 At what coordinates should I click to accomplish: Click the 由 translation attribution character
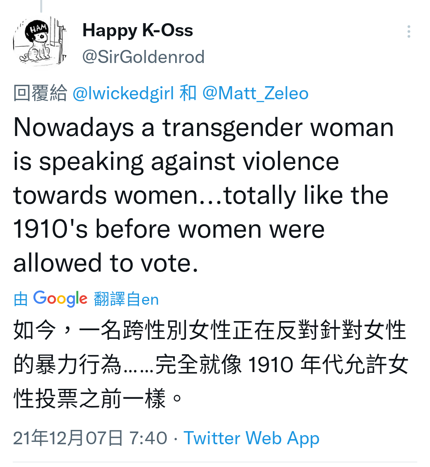pyautogui.click(x=21, y=299)
